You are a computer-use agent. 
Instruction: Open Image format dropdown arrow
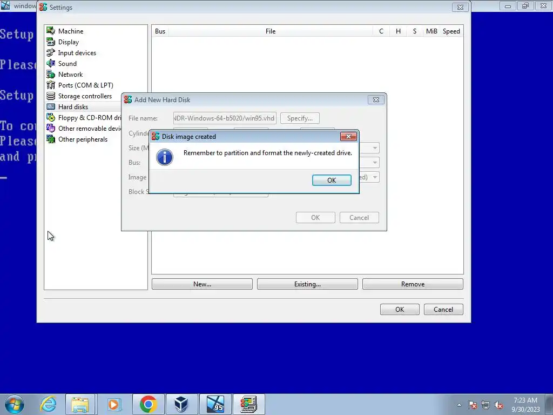375,177
